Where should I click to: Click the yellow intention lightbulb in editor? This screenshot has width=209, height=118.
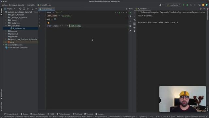tap(48, 23)
